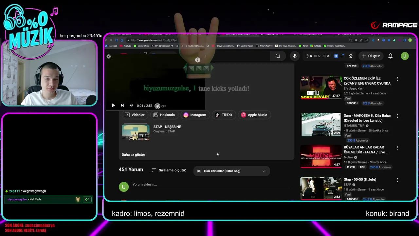Click the 451 Yorum comment count
Viewport: 419px width, 236px height.
(131, 170)
